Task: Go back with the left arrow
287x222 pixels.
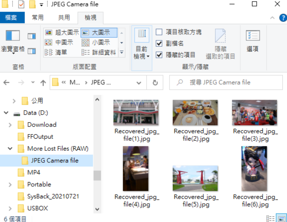Action: tap(6, 83)
